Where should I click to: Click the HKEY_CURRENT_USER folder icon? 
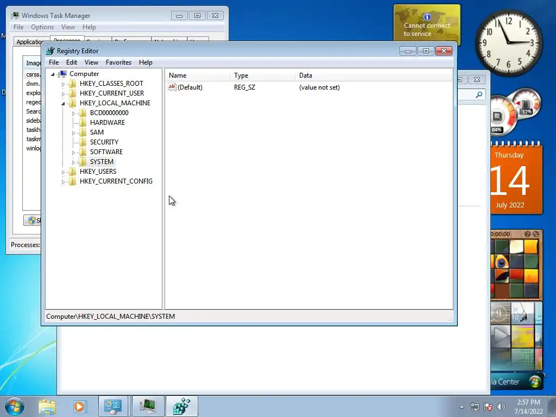pos(72,93)
